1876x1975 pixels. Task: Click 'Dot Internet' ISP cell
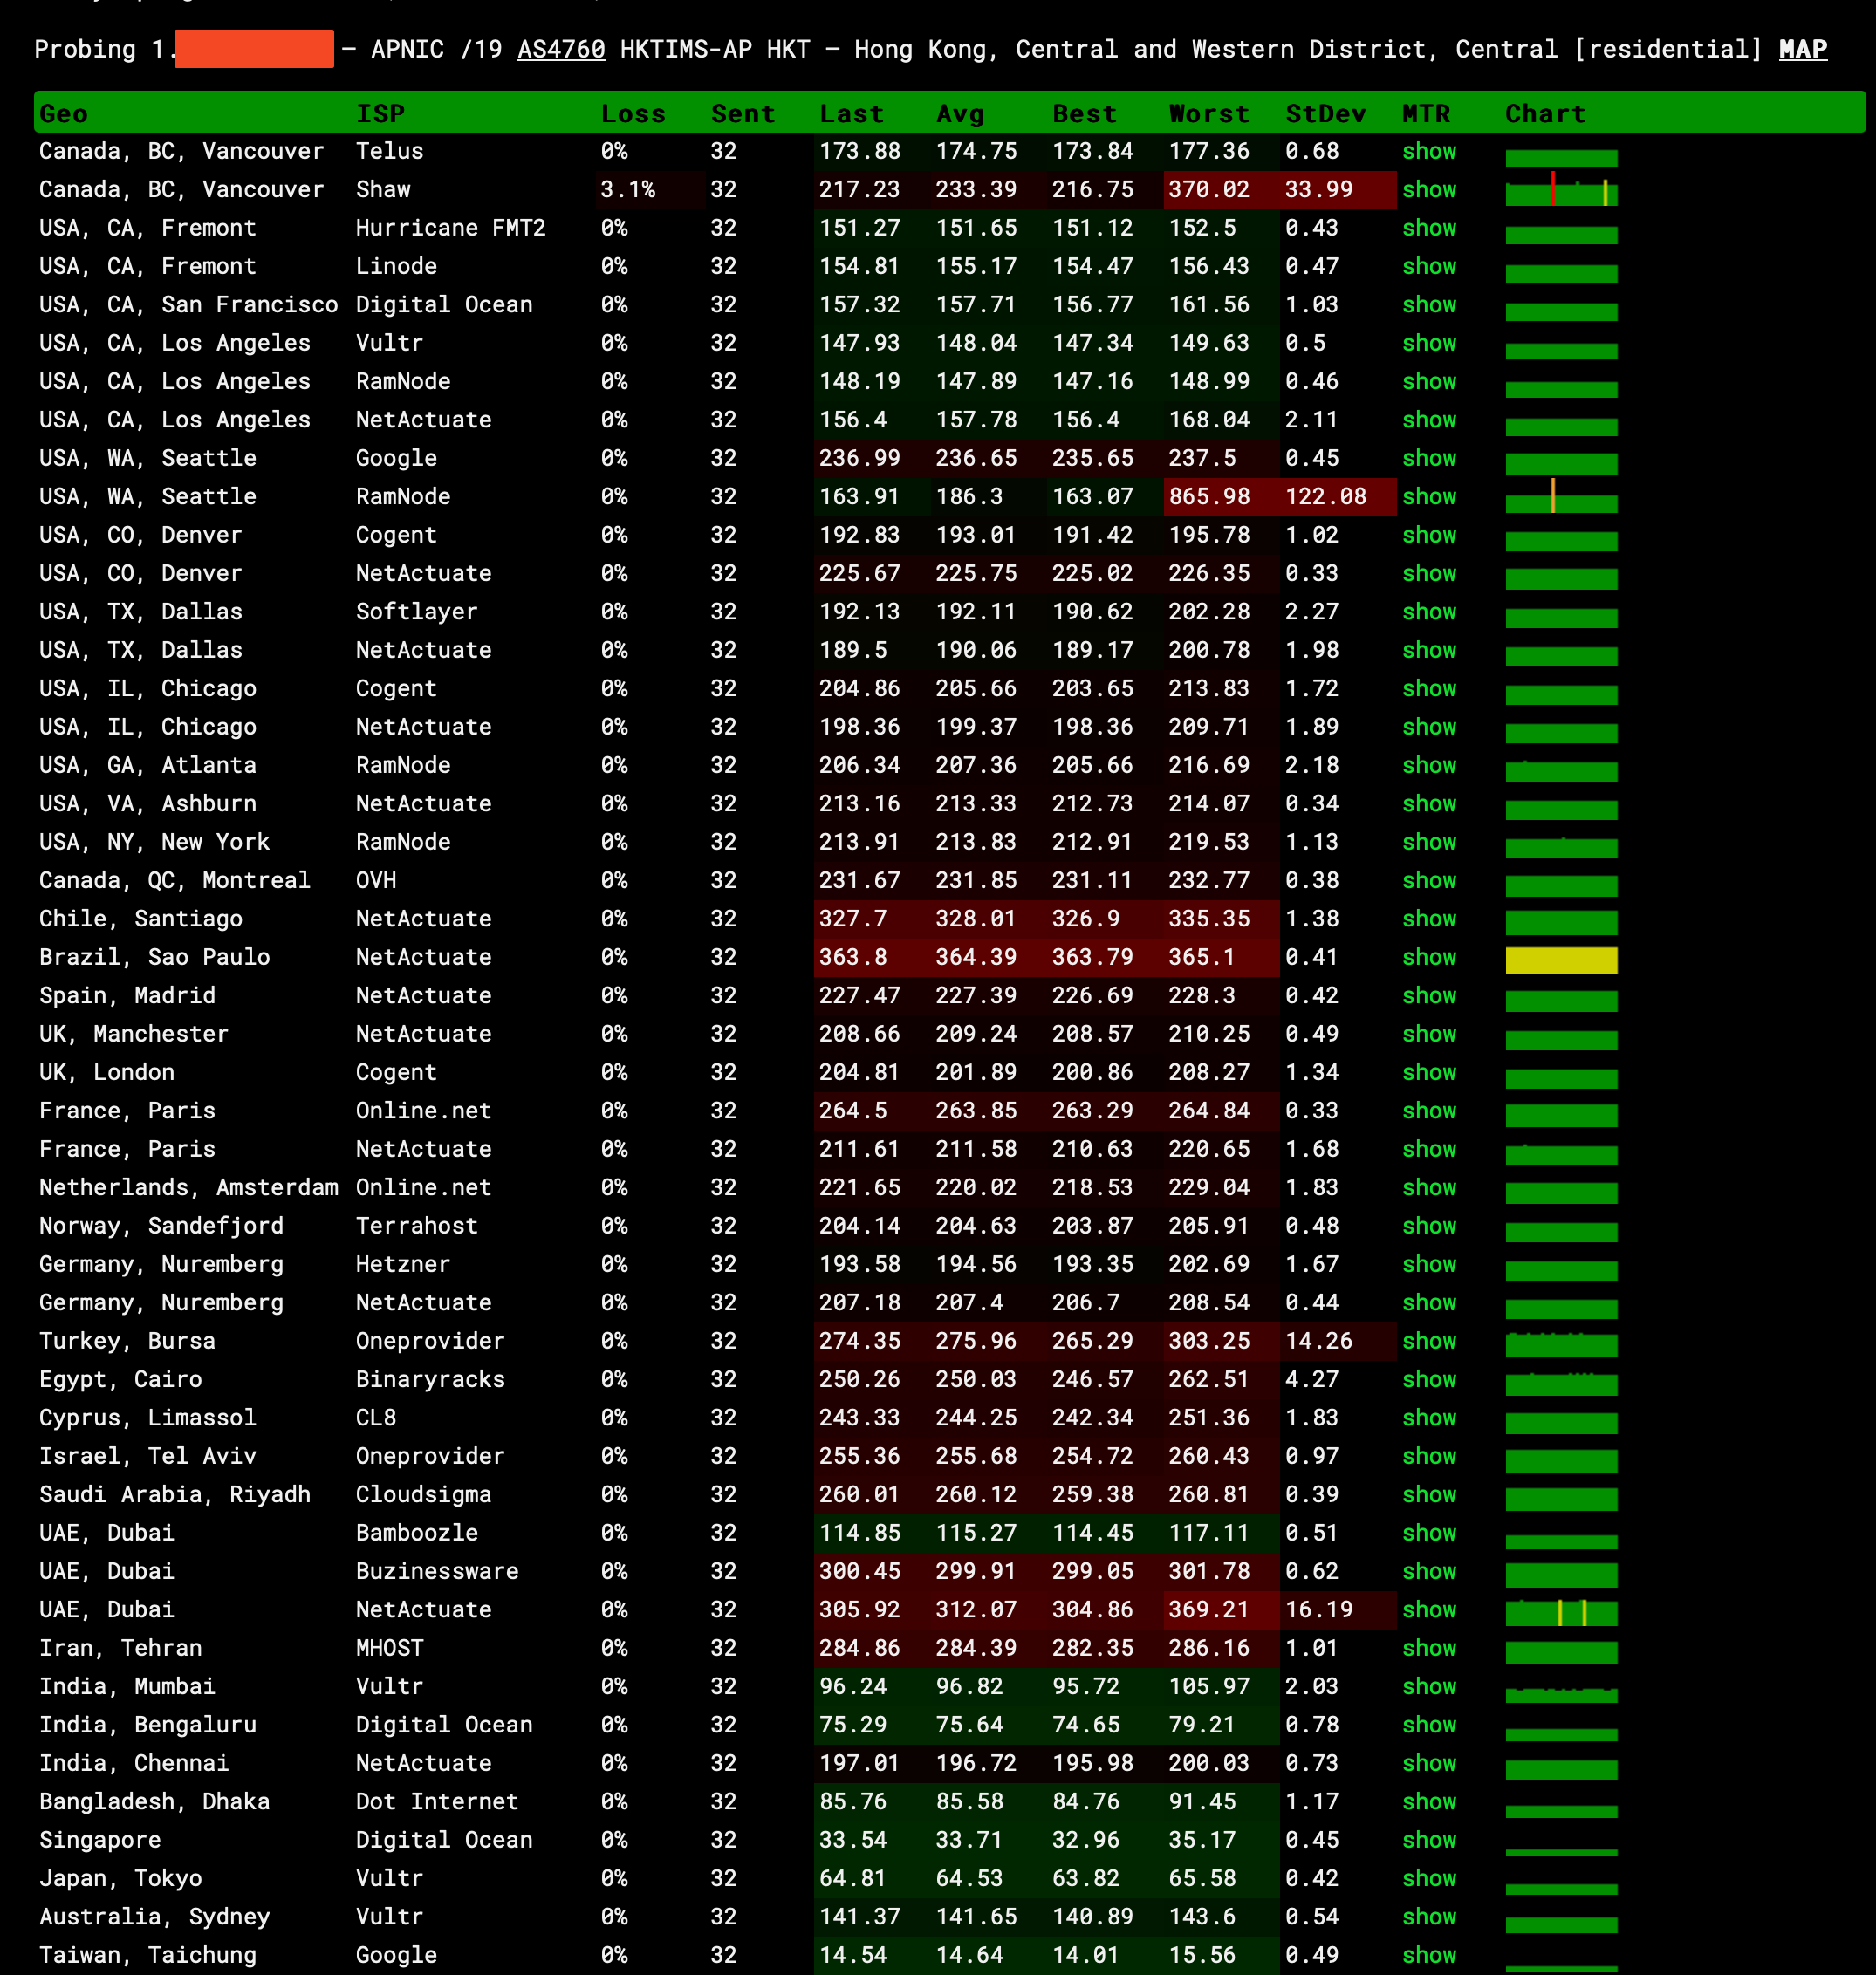click(x=437, y=1801)
